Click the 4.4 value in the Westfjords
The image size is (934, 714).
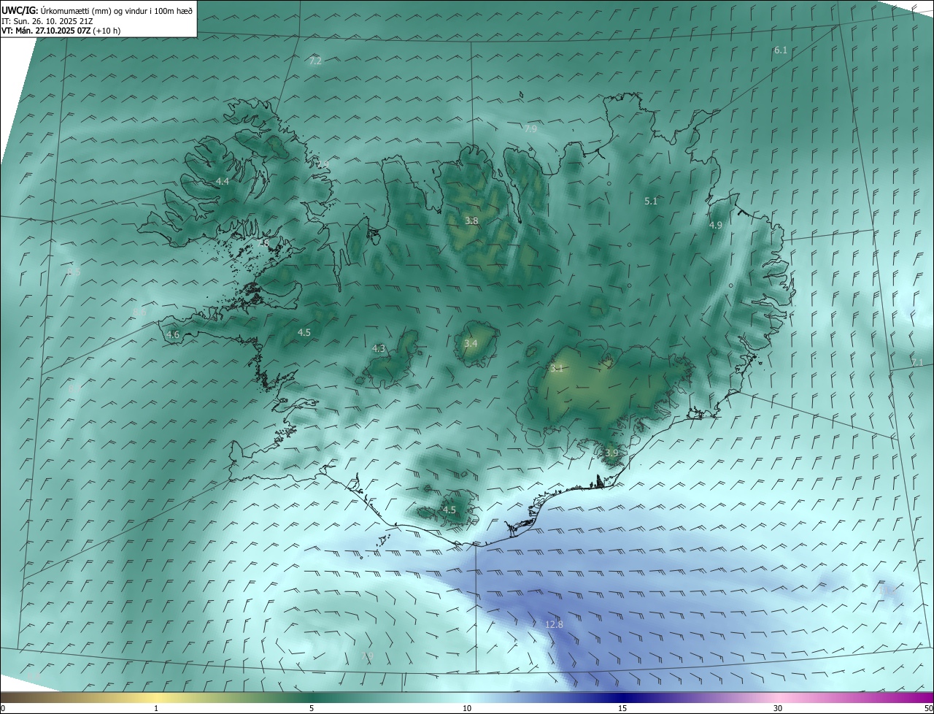click(x=223, y=182)
